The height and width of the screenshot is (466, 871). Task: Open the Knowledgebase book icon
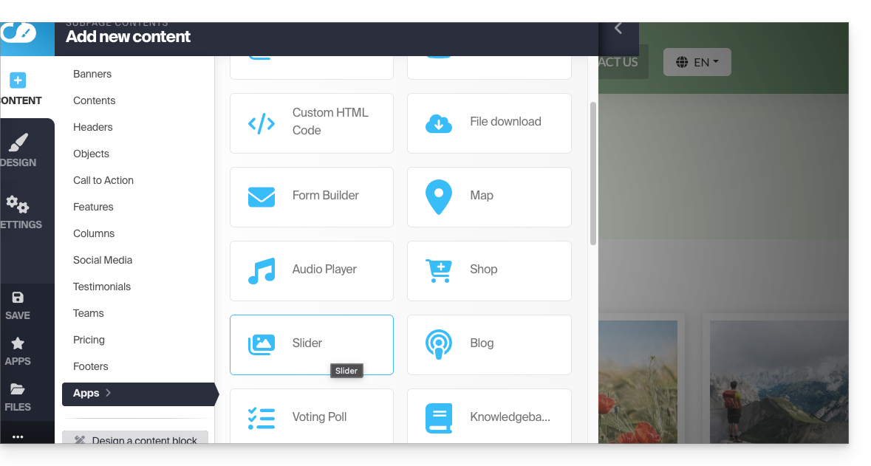click(439, 418)
